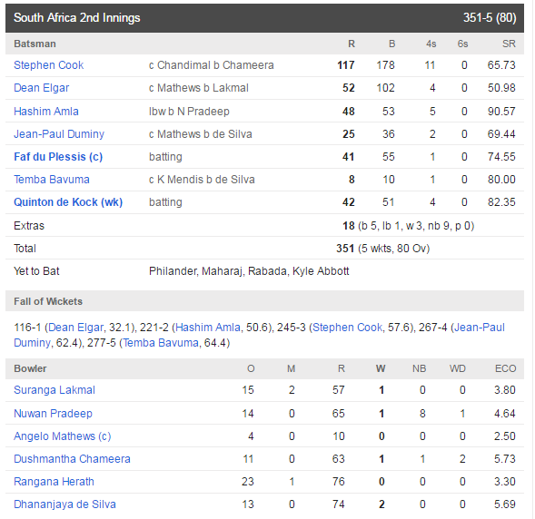
Task: Click Dhananjaya de Silva bowler link
Action: (64, 504)
